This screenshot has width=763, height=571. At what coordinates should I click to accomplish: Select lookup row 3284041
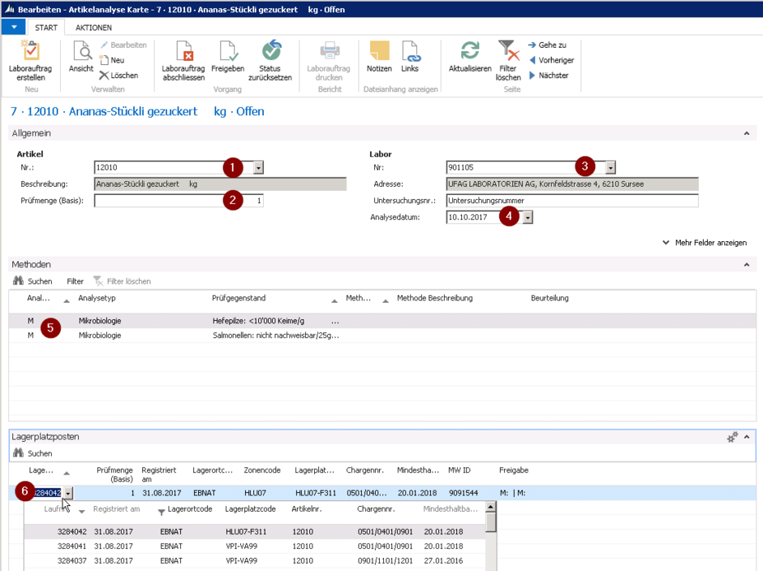(x=255, y=546)
